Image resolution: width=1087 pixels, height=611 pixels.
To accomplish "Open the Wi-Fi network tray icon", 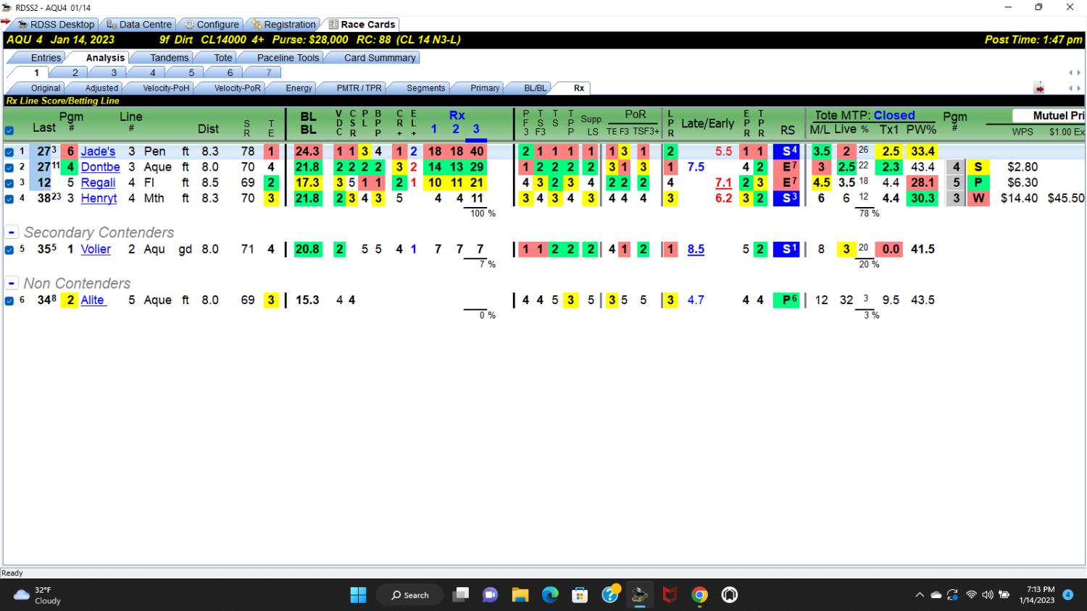I will tap(971, 595).
